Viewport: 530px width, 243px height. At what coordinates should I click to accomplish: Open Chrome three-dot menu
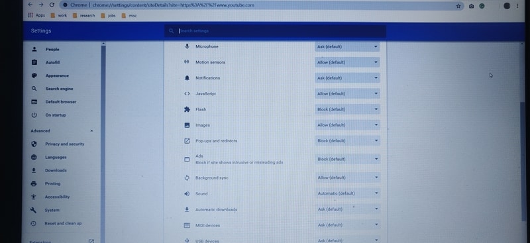coord(517,6)
